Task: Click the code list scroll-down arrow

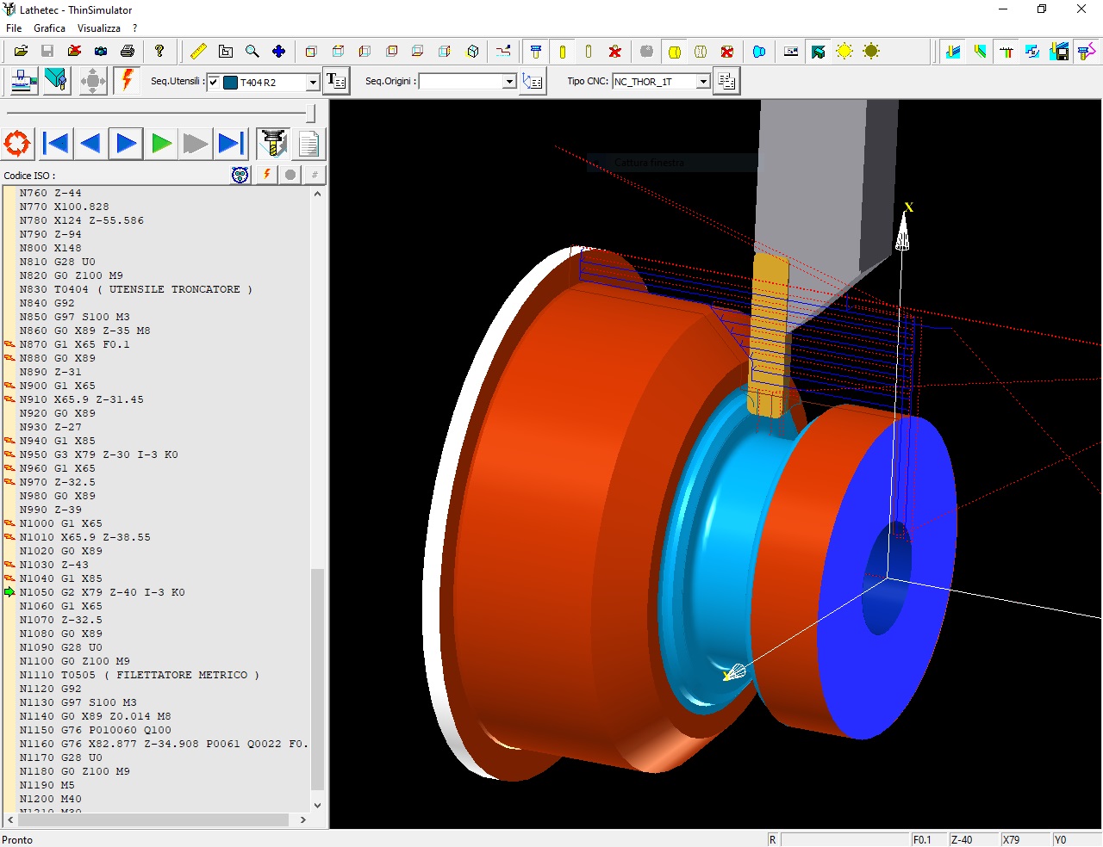Action: pos(317,806)
